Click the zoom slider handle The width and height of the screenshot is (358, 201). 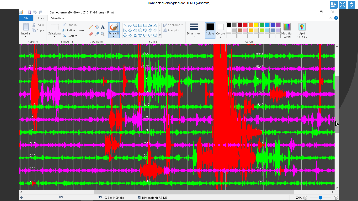pyautogui.click(x=321, y=198)
